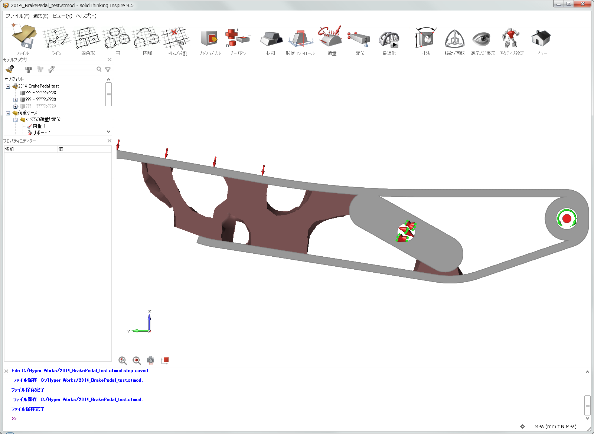Click the 寸法 (Dimension) tool icon
This screenshot has width=594, height=434.
click(x=426, y=38)
